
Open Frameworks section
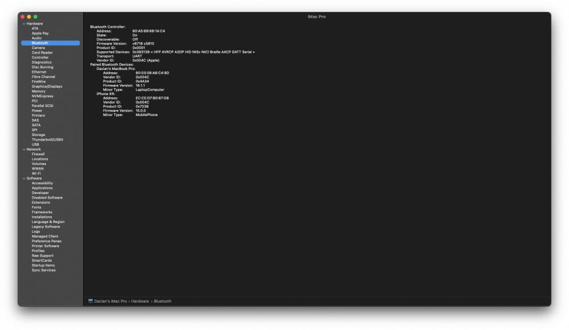pos(42,212)
